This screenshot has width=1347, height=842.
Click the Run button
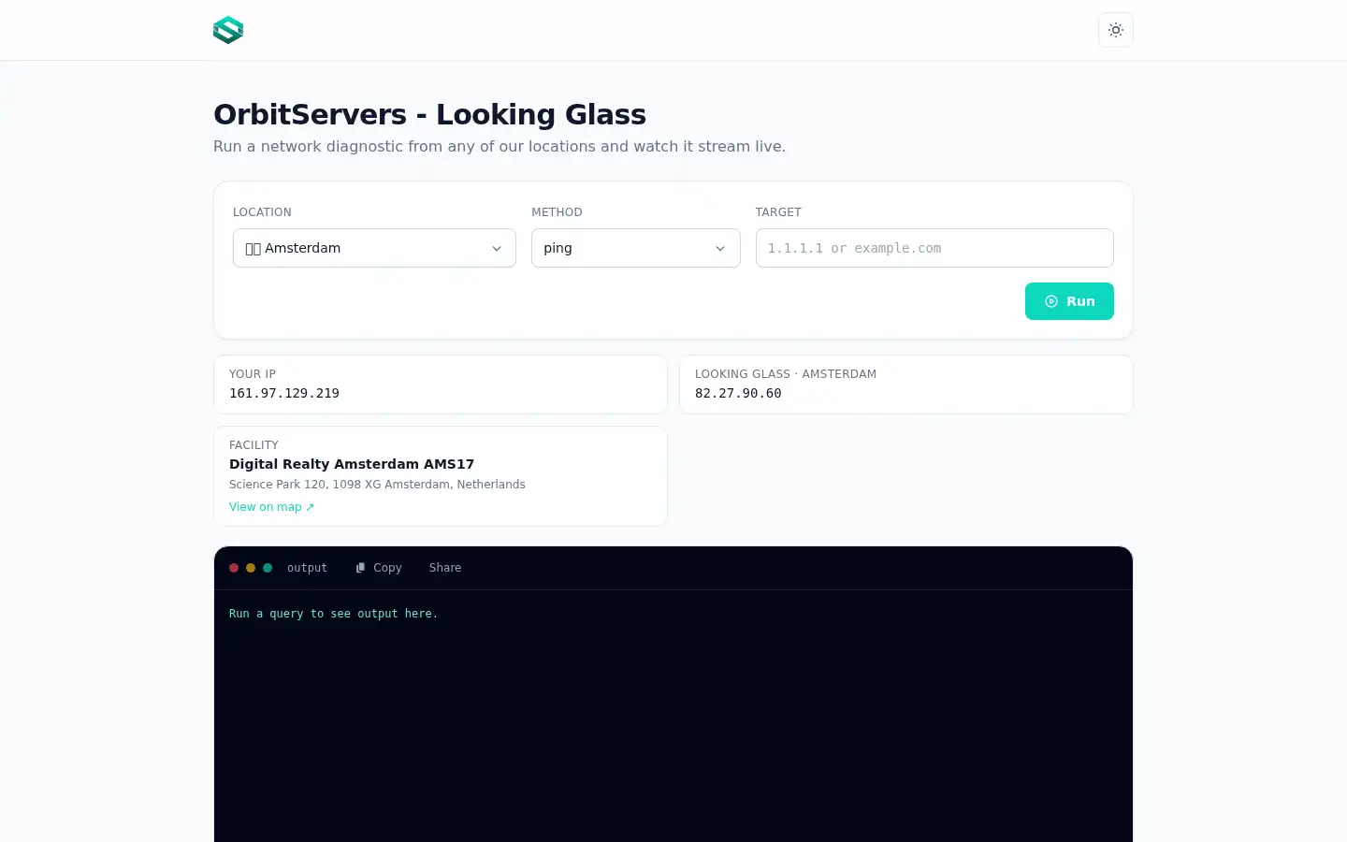(1069, 301)
